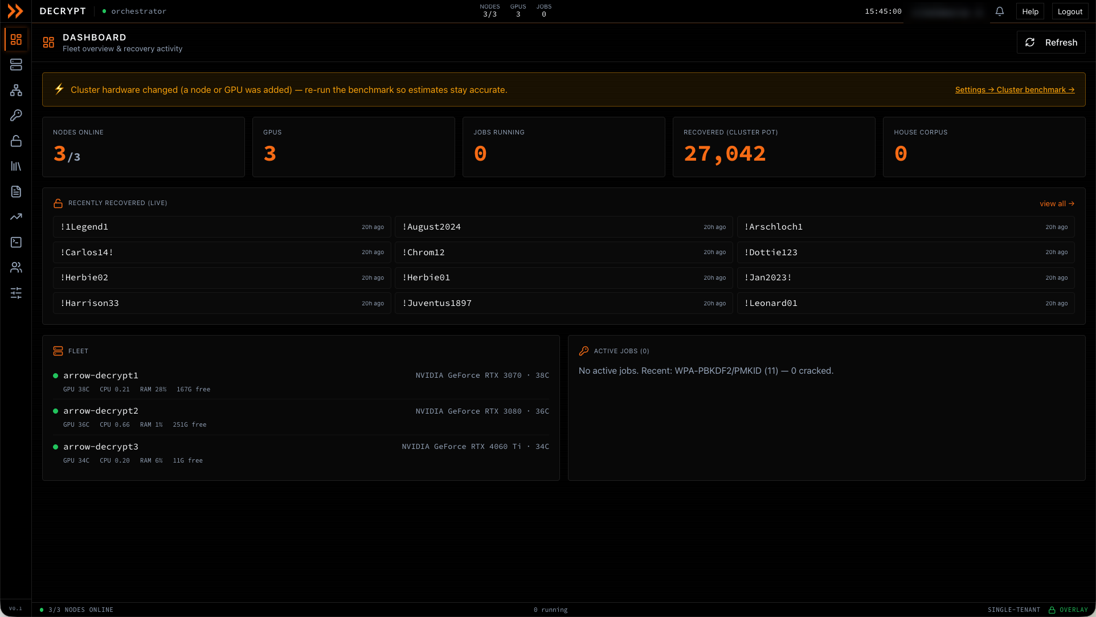Open the unlocked padlock icon in sidebar
The height and width of the screenshot is (617, 1096).
pos(16,141)
